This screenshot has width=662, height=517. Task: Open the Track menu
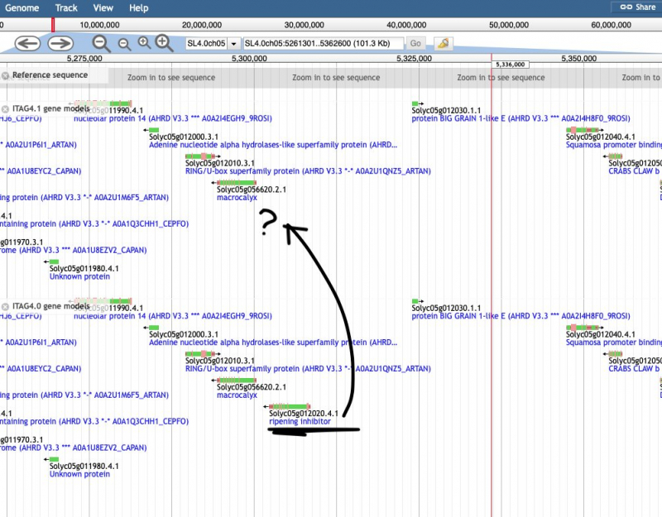(x=65, y=7)
